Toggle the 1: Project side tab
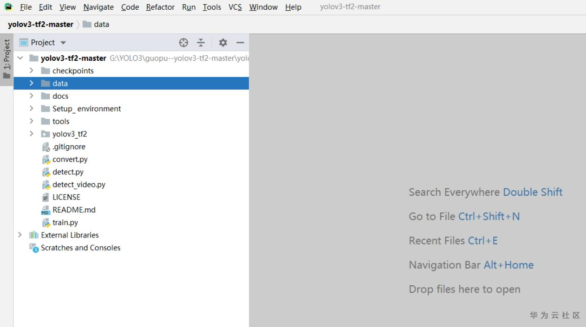The image size is (586, 327). (7, 59)
